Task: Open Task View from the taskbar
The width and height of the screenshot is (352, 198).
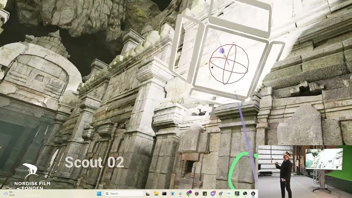Action: tap(148, 194)
